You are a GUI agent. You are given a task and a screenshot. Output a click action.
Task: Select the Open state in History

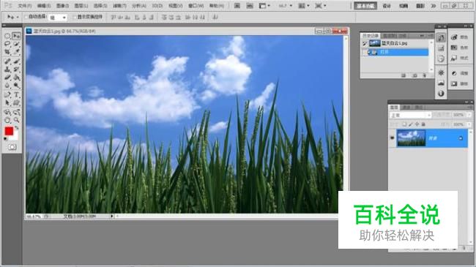(398, 52)
